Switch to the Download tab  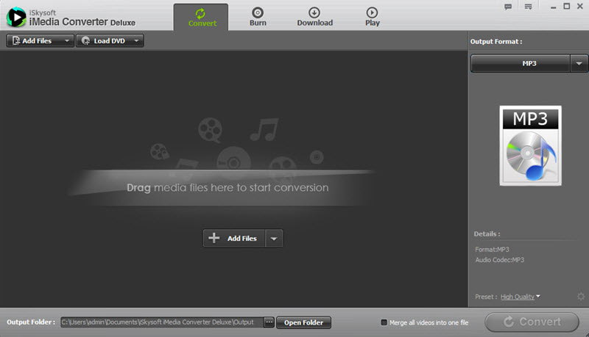pos(314,16)
